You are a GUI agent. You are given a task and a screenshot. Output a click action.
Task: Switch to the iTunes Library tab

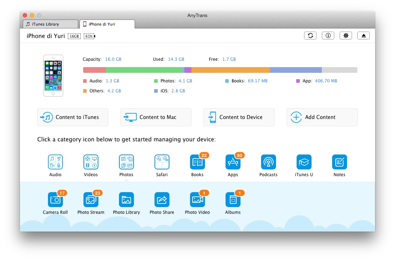click(50, 24)
